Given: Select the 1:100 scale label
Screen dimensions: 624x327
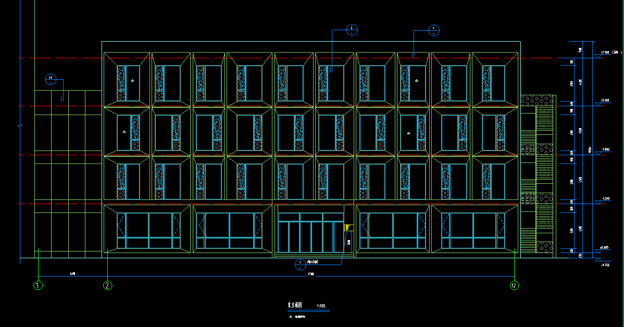Looking at the screenshot, I should pyautogui.click(x=321, y=306).
